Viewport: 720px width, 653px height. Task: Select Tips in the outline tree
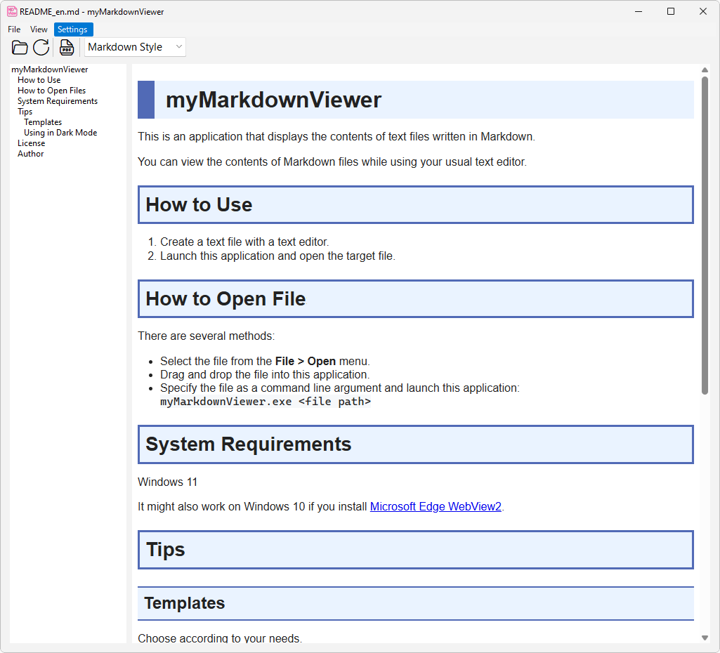coord(25,112)
